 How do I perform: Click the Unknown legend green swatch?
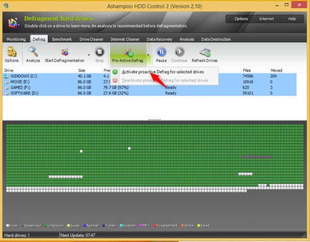pos(46,226)
